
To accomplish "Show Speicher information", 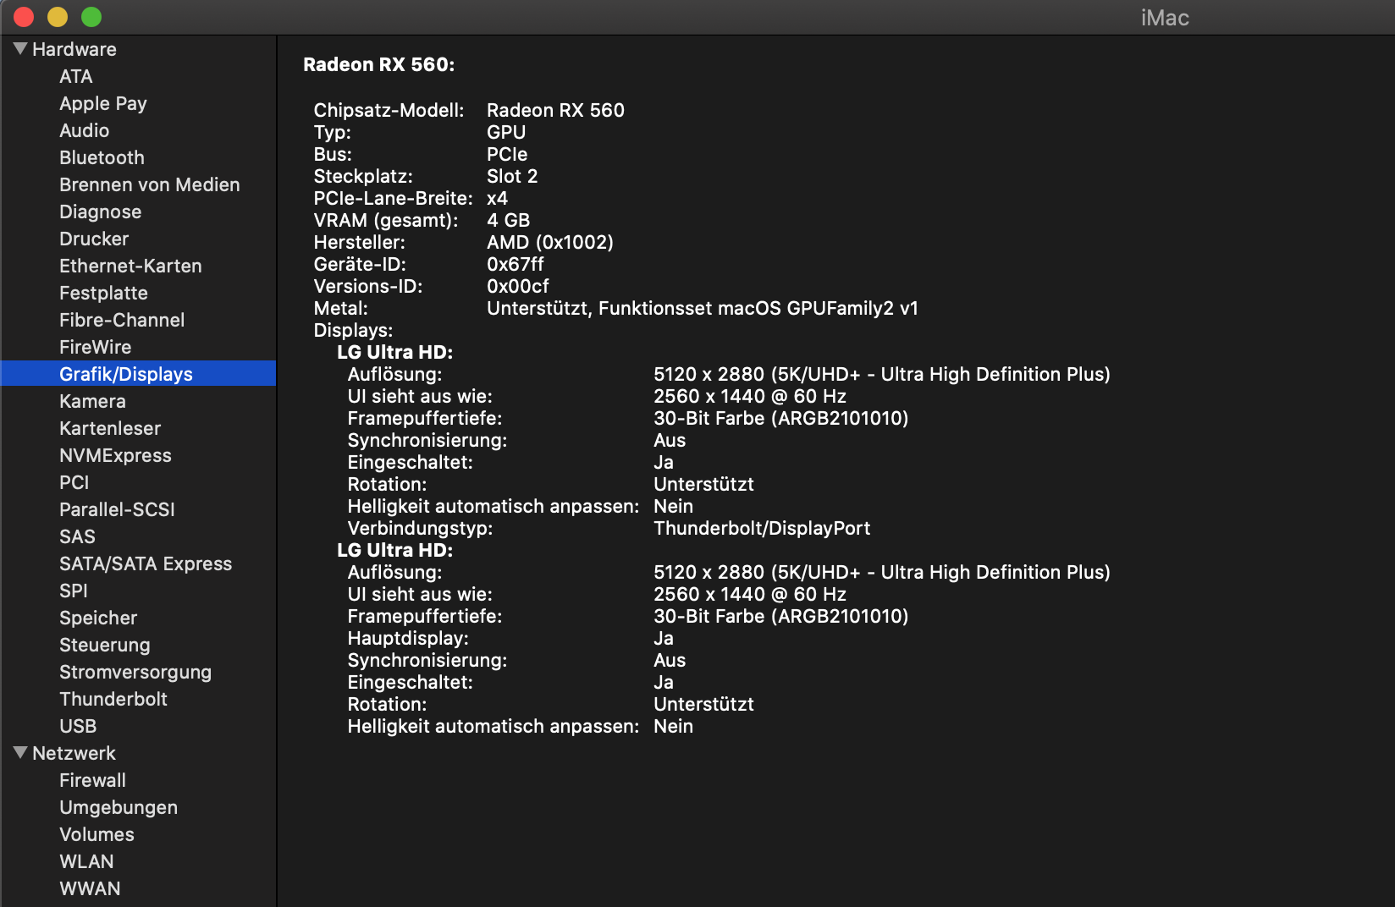I will coord(98,618).
